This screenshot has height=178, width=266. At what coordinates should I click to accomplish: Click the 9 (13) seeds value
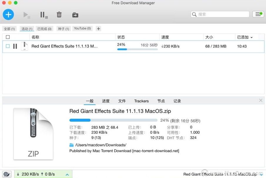pos(96,138)
